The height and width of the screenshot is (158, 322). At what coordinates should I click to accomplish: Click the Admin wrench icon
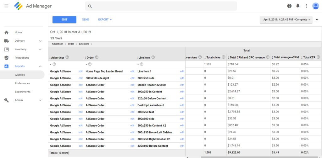tap(7, 100)
